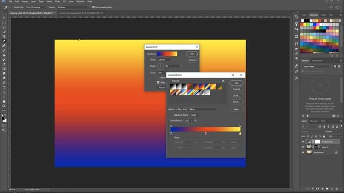Select the blue left color stop
Viewport: 344px width, 193px height.
[171, 133]
